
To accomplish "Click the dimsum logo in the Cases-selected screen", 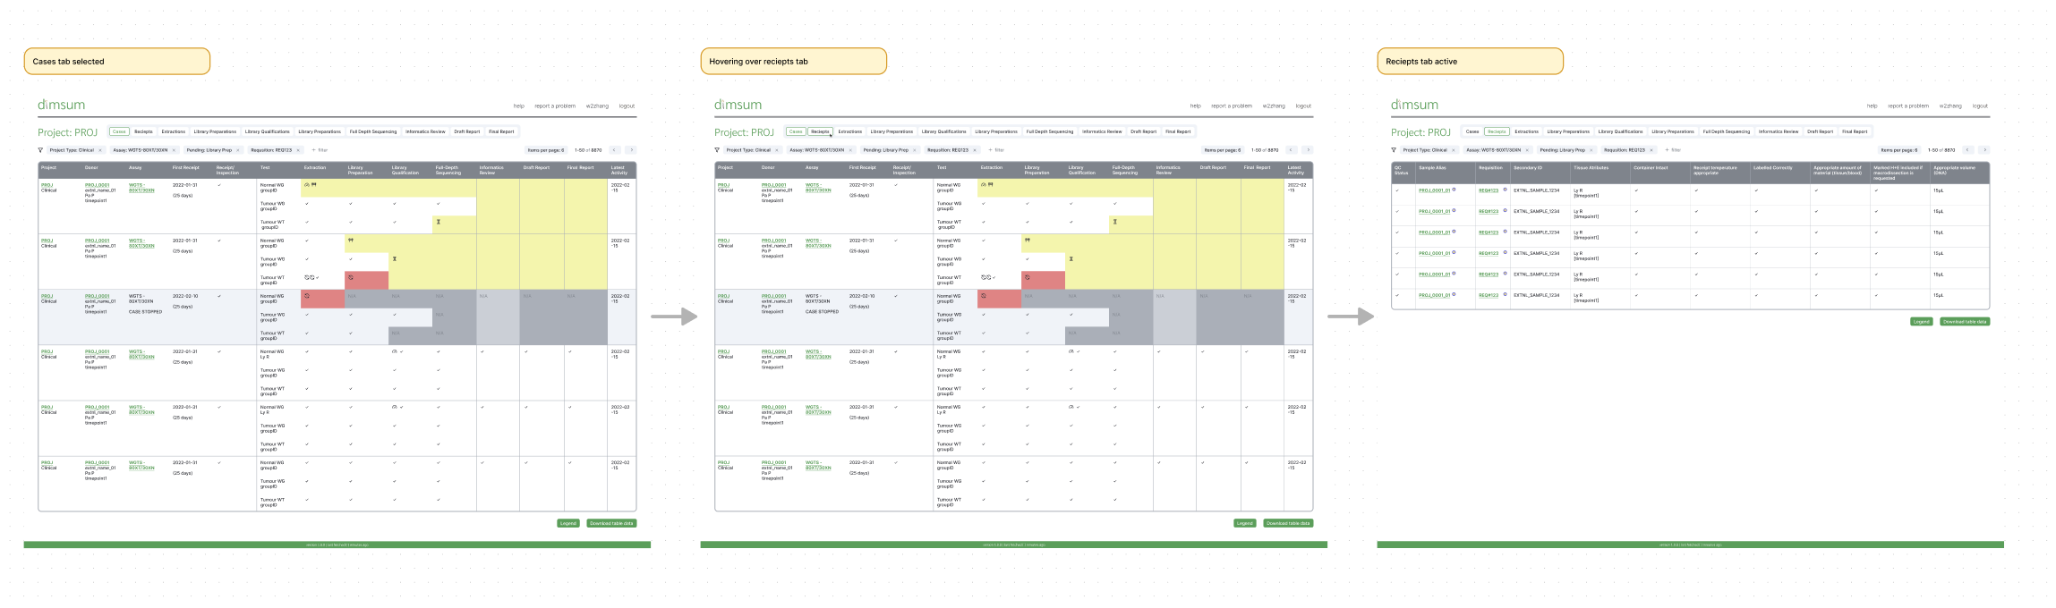I will [x=62, y=105].
